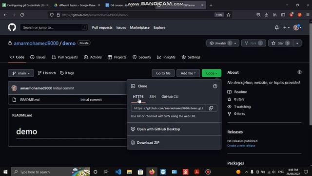
Task: Focus the GitHub search box
Action: [x=54, y=27]
